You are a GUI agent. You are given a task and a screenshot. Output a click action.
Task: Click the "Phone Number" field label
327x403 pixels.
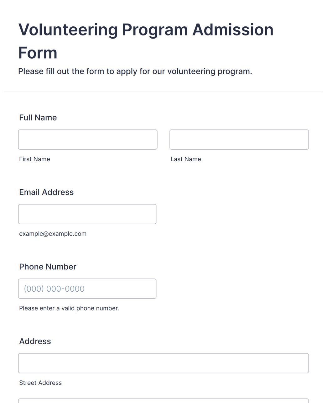pos(48,267)
